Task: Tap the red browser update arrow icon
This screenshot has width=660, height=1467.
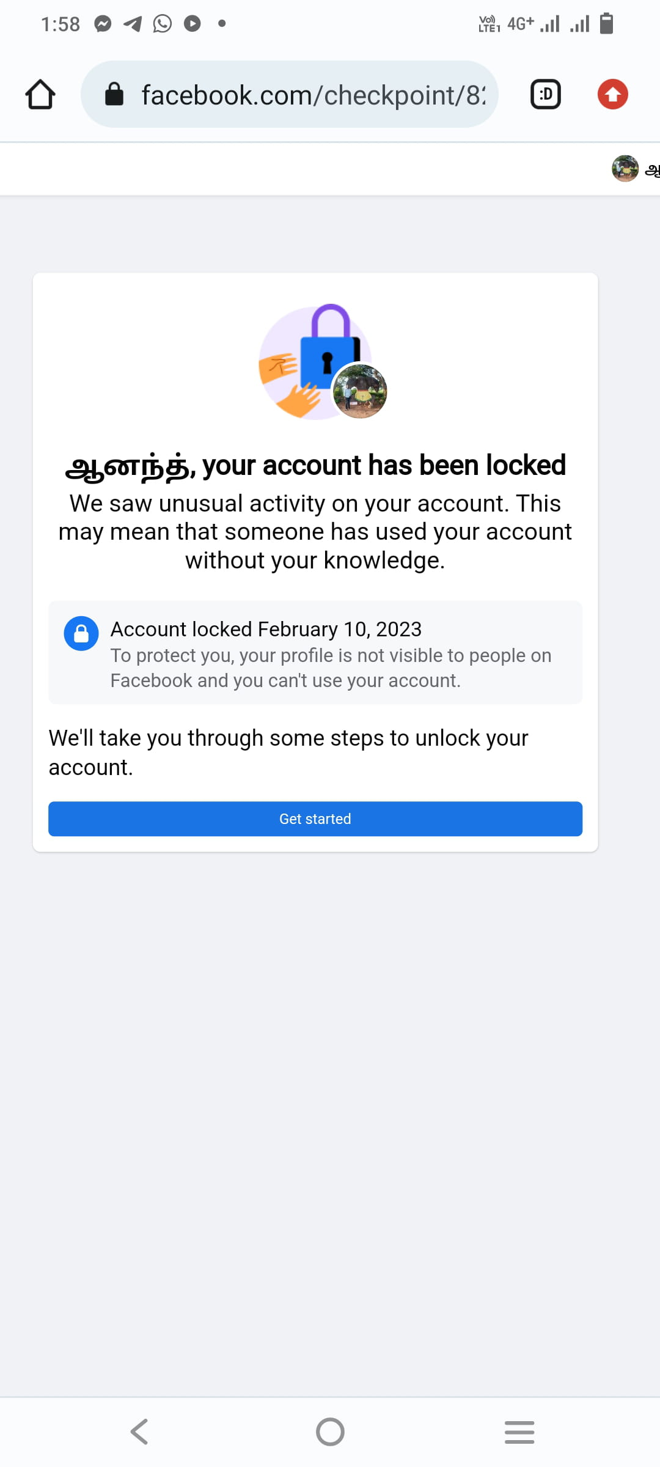Action: (x=612, y=95)
